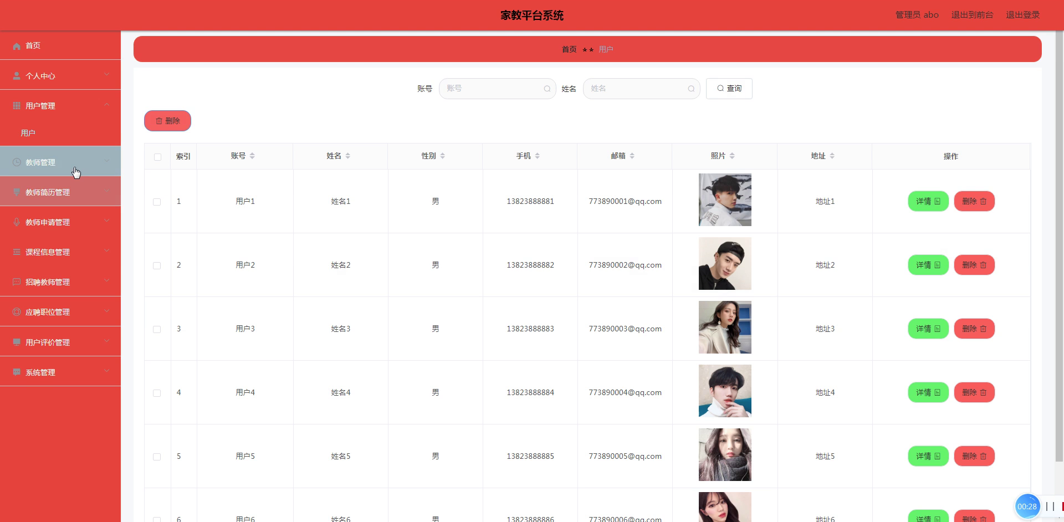This screenshot has width=1064, height=522.
Task: Click 删除 button for 用户2
Action: (974, 265)
